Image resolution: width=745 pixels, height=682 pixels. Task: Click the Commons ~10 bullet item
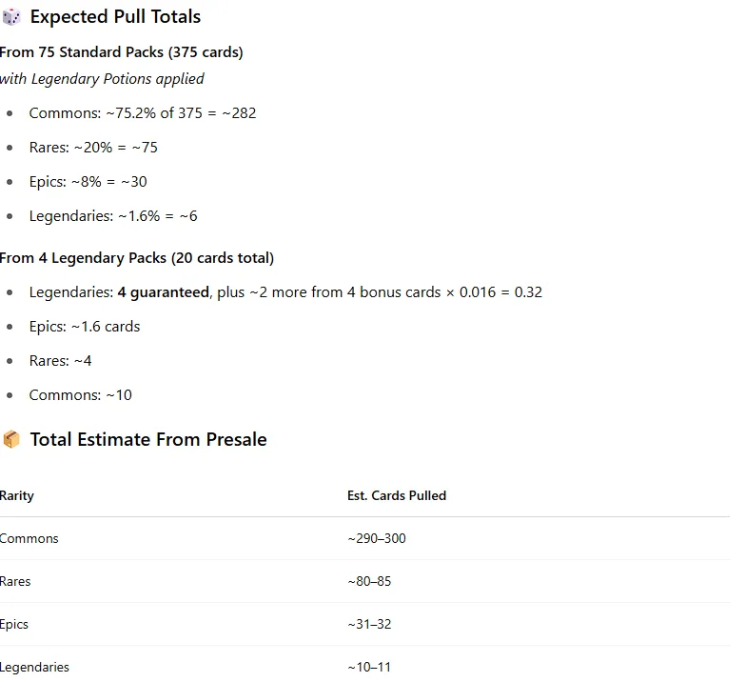pos(80,395)
